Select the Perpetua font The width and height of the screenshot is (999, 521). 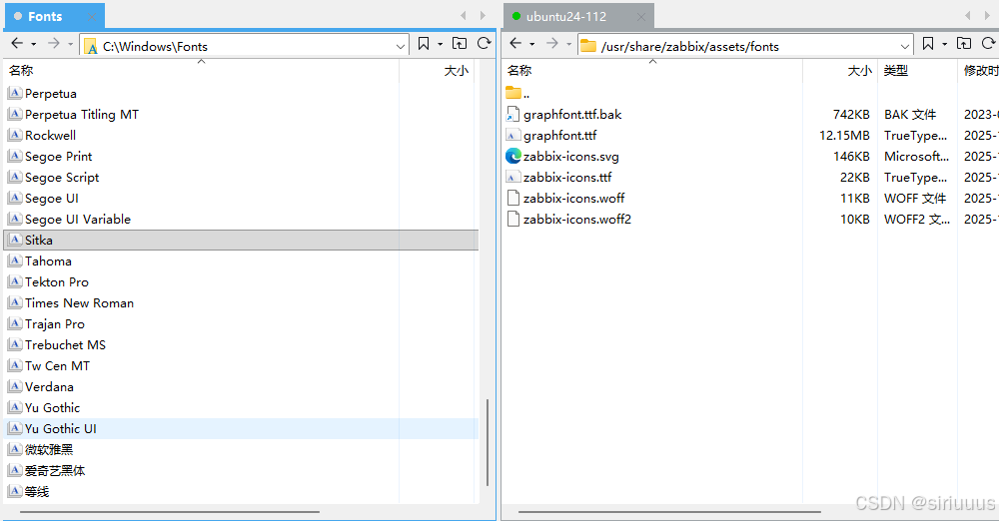[50, 94]
